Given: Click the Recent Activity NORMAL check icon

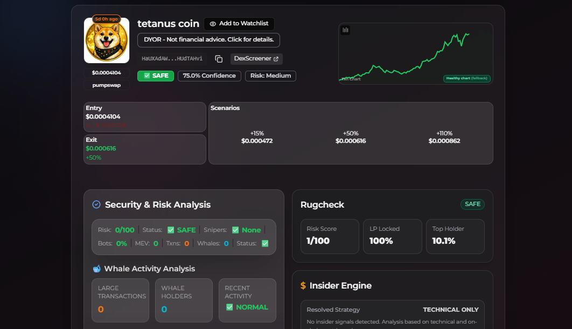Looking at the screenshot, I should click(229, 307).
